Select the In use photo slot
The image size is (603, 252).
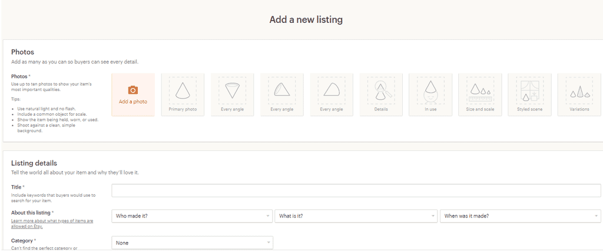point(430,95)
